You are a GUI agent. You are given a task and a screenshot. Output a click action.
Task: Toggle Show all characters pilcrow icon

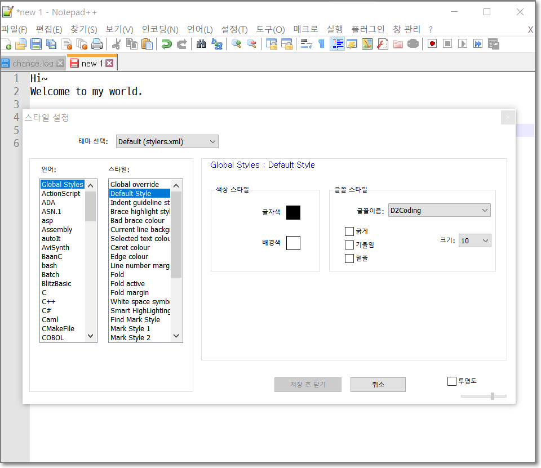tap(322, 44)
